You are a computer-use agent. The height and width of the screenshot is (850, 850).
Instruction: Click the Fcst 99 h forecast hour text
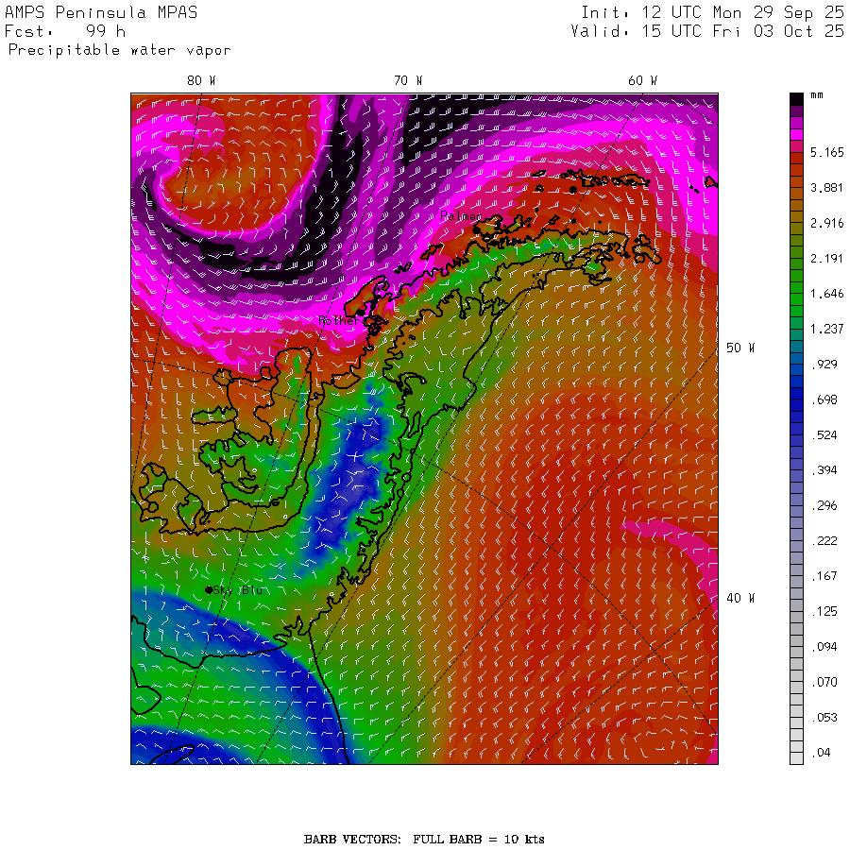point(66,31)
